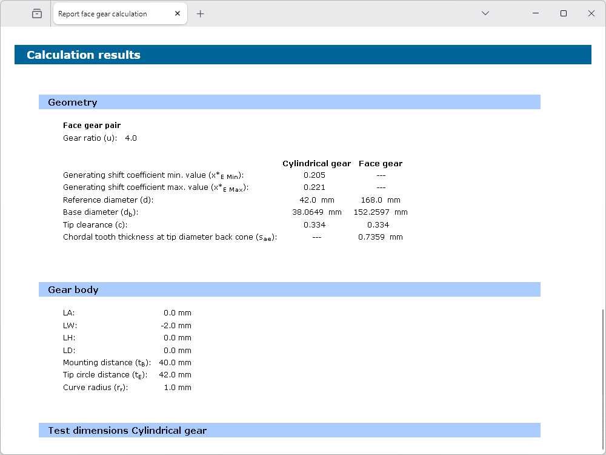606x455 pixels.
Task: Click the Test dimensions Cylindrical gear heading
Action: [127, 431]
